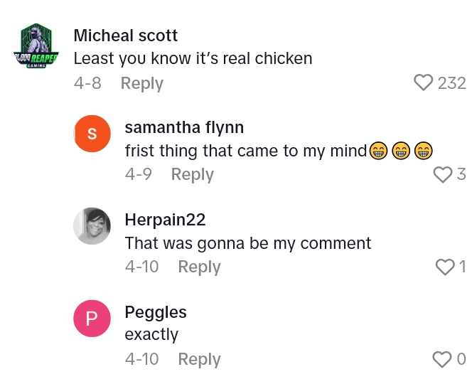This screenshot has width=472, height=384.
Task: Open Peggles' pink P avatar
Action: 92,319
